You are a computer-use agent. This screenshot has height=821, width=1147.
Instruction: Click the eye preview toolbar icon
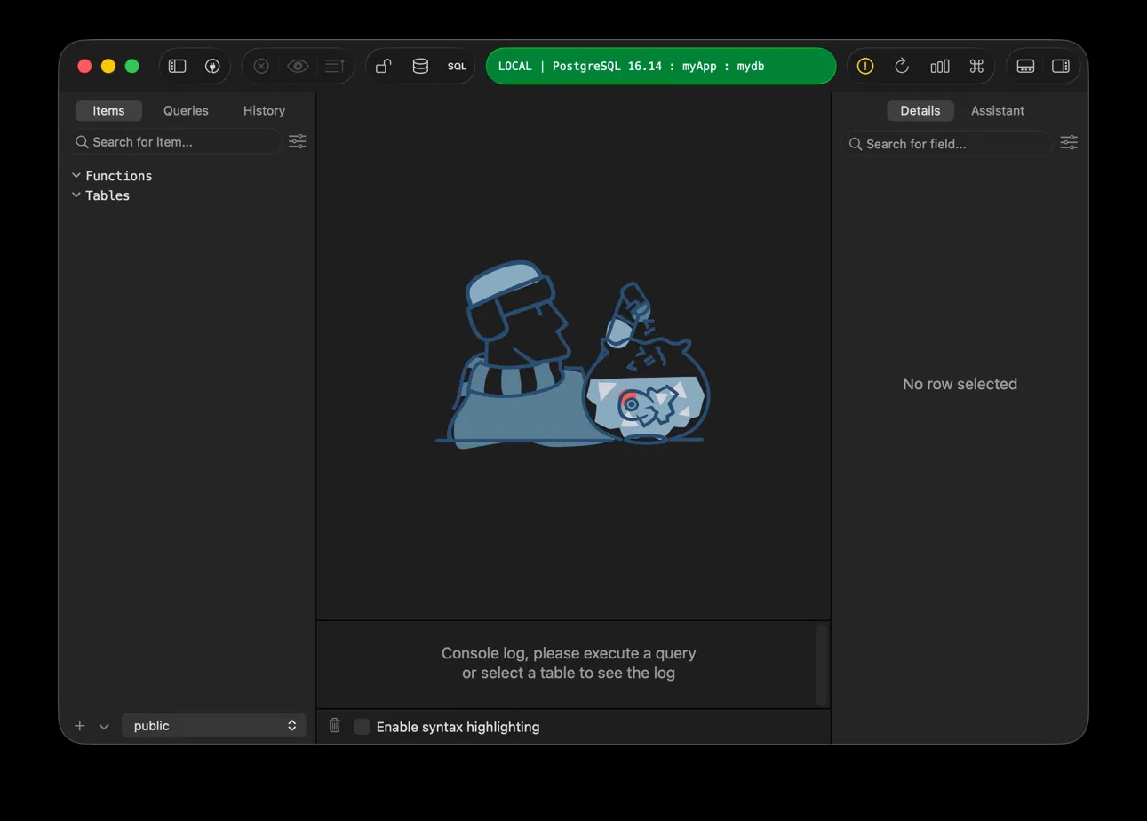pos(298,66)
